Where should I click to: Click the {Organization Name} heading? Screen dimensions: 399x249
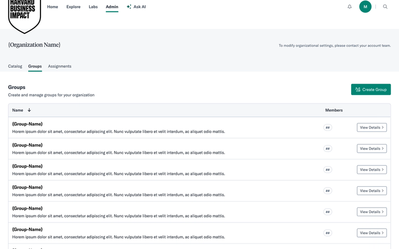pos(34,45)
